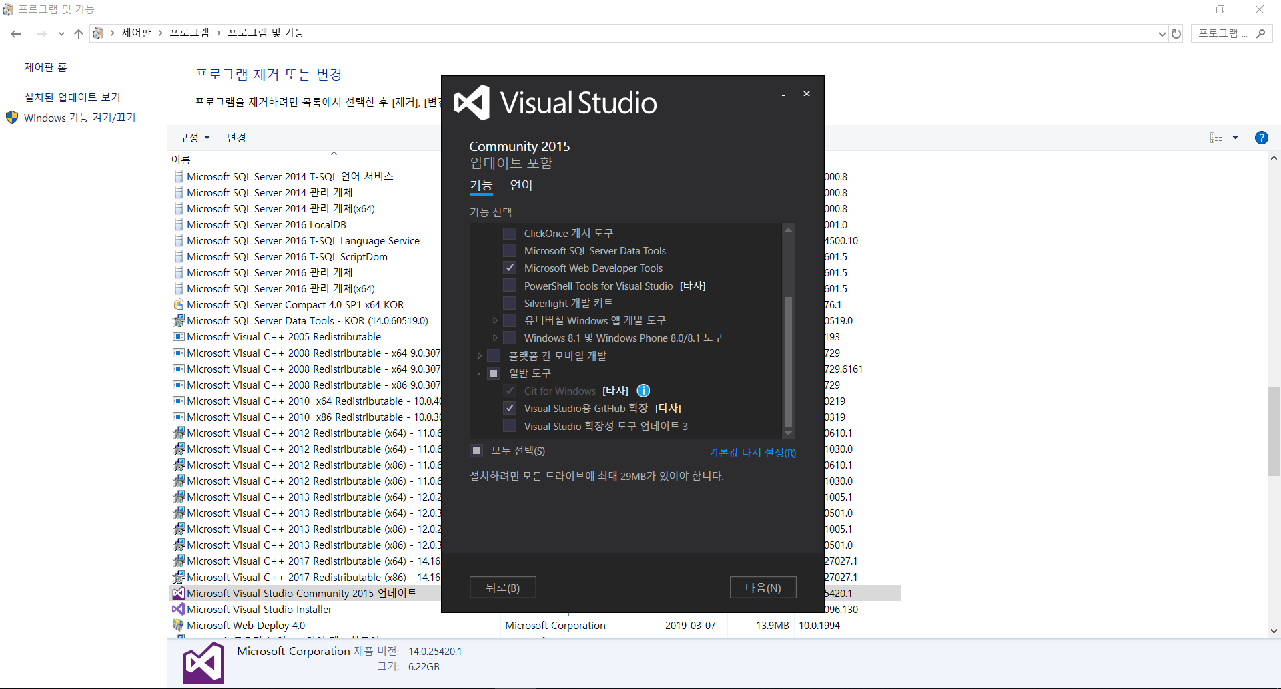Open 설치된 업데이트 보기 link
This screenshot has height=689, width=1281.
[72, 97]
